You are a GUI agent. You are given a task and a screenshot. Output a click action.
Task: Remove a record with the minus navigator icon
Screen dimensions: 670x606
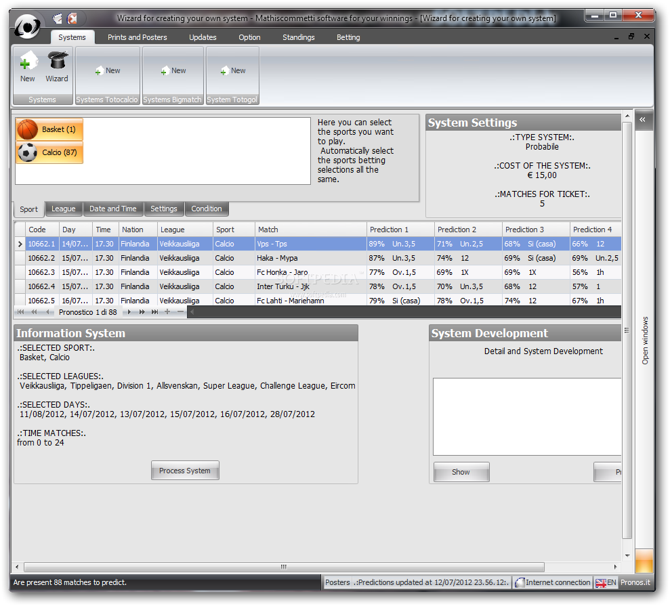[x=180, y=312]
